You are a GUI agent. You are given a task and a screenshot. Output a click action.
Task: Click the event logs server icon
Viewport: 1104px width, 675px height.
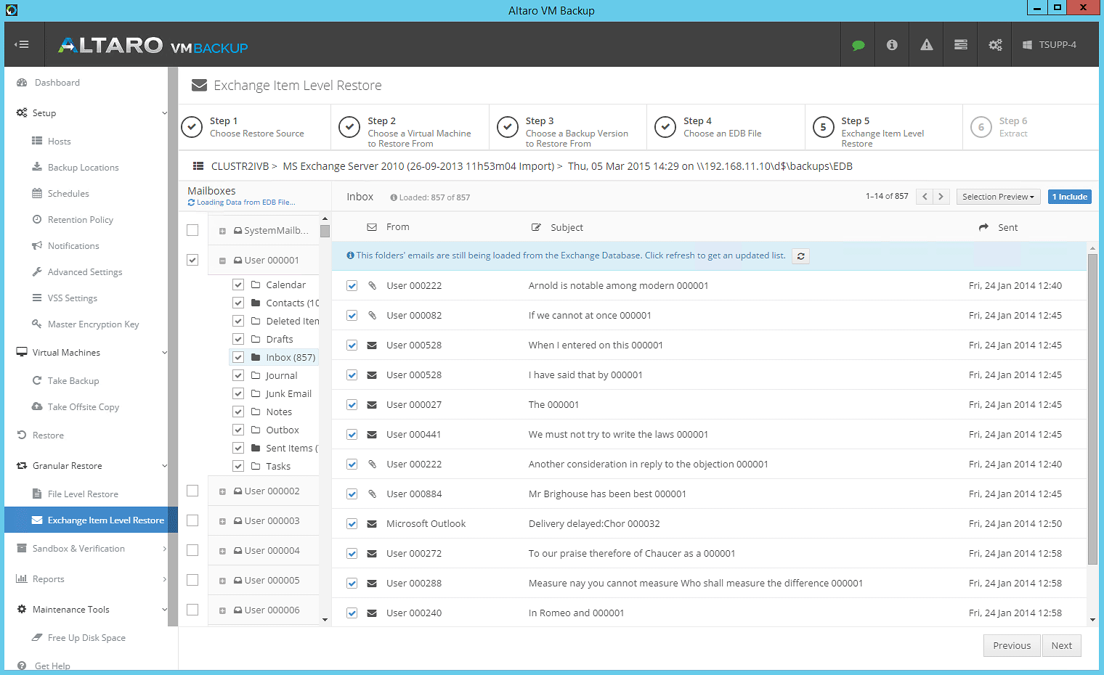coord(960,44)
